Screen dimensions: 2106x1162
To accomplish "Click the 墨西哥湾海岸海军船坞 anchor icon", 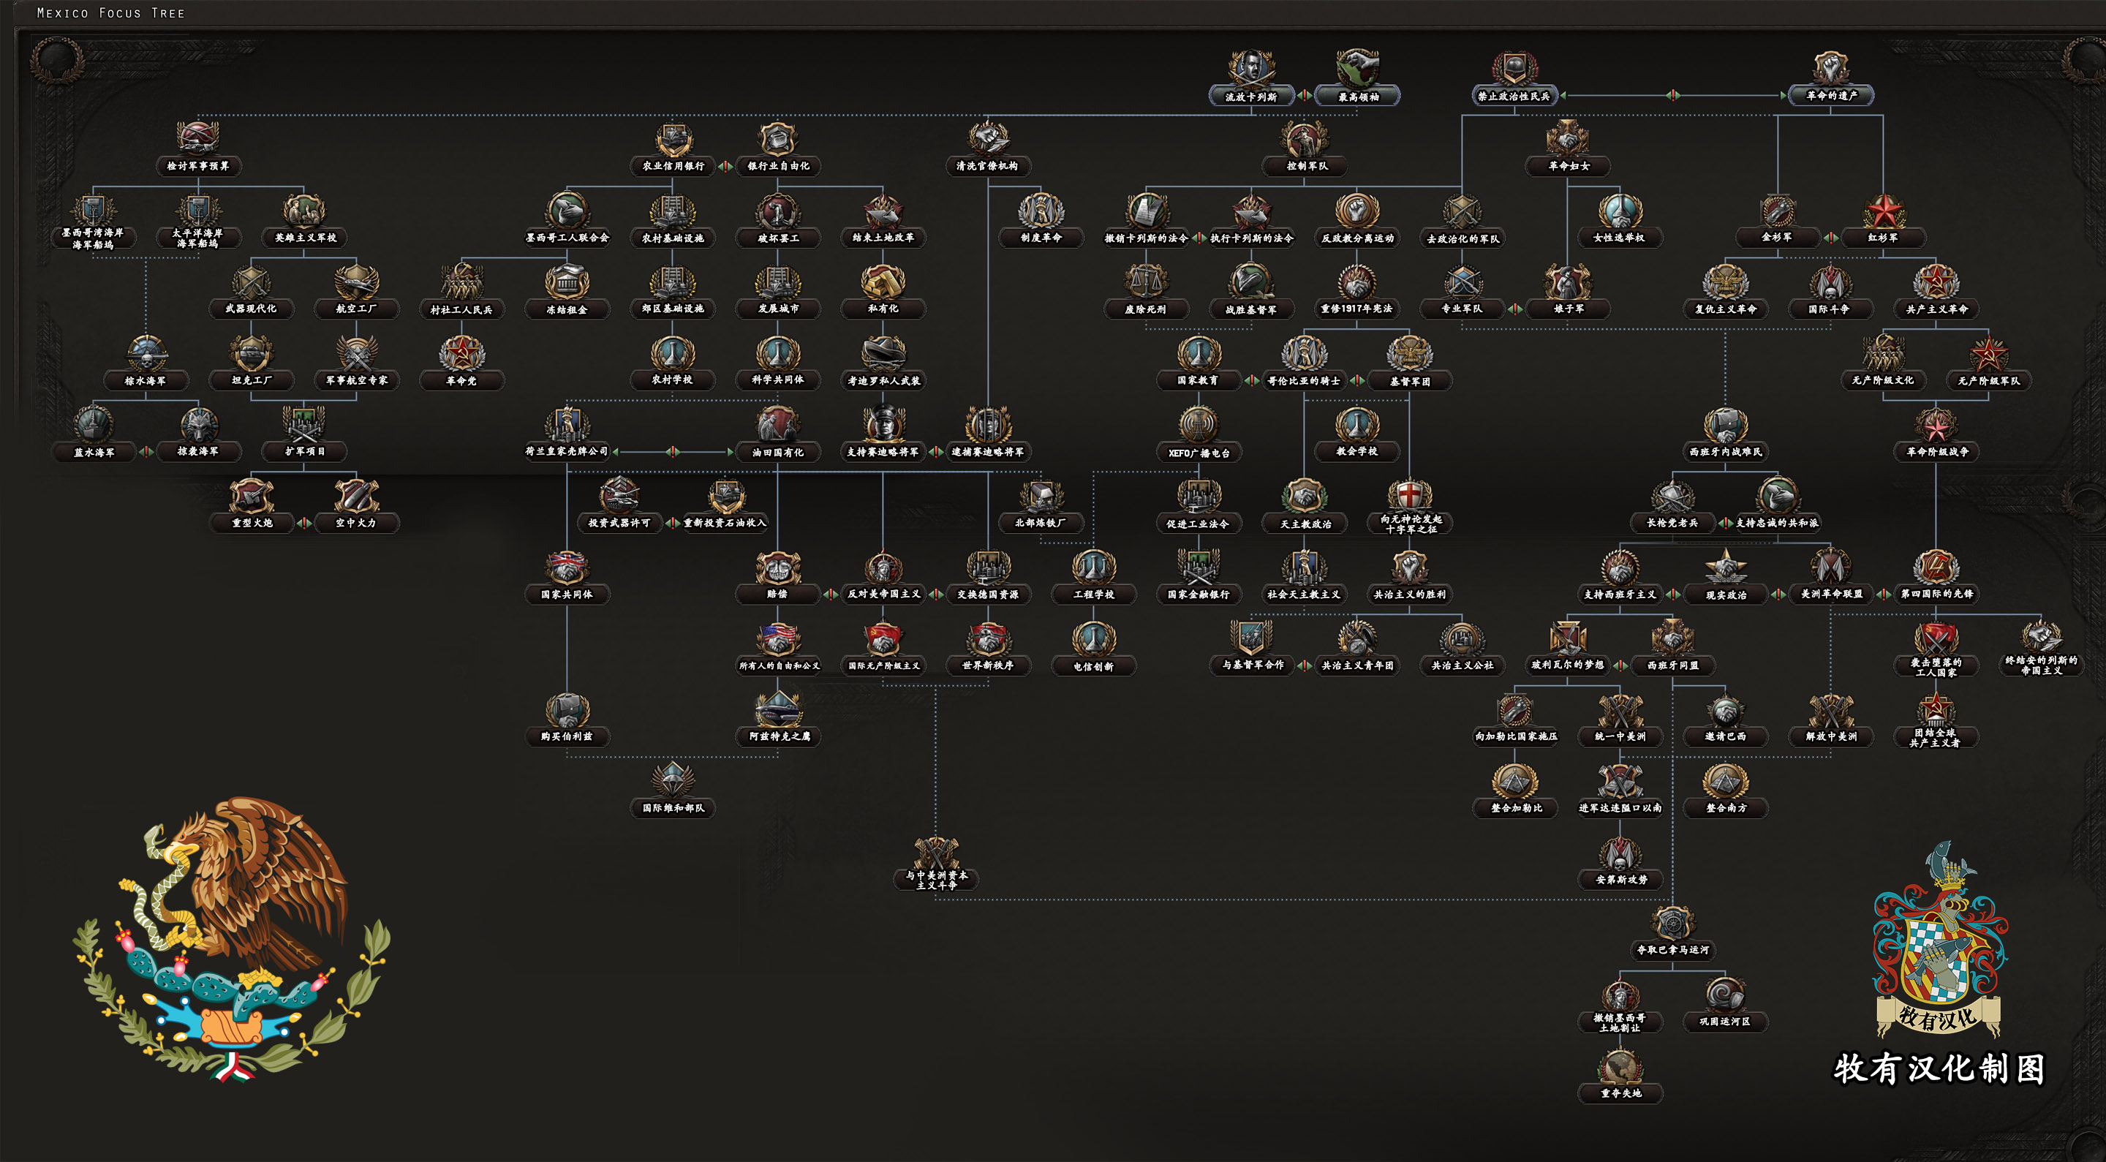I will (x=93, y=209).
